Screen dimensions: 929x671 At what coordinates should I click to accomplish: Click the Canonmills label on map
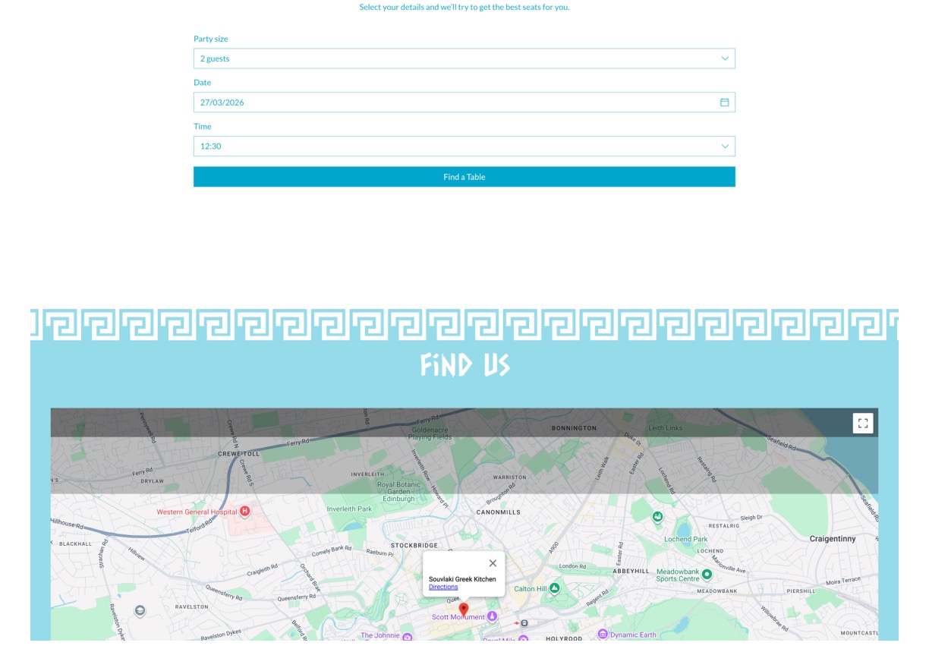498,512
